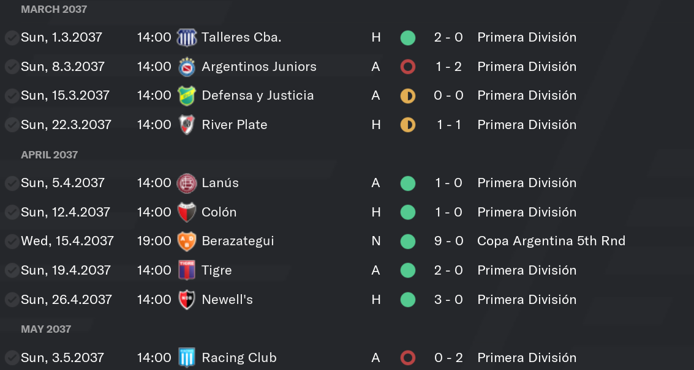Toggle the checkmark for the 1.3.2037 fixture
The image size is (694, 370).
[12, 37]
